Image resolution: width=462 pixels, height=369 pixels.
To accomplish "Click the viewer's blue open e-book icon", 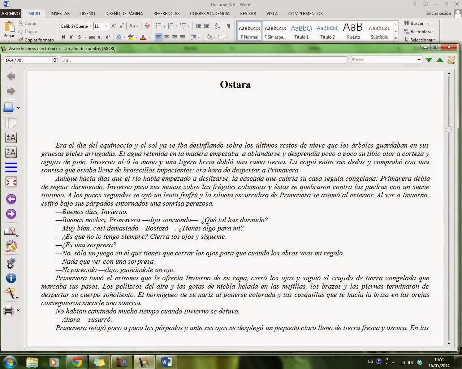I will (9, 107).
